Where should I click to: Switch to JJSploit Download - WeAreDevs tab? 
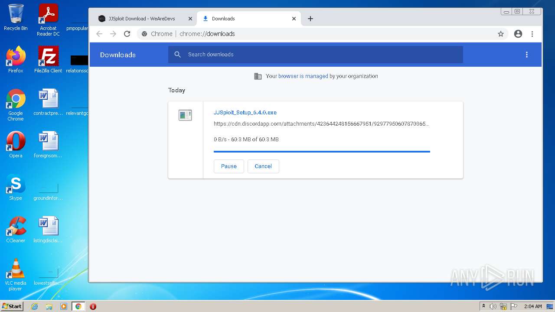(x=145, y=19)
